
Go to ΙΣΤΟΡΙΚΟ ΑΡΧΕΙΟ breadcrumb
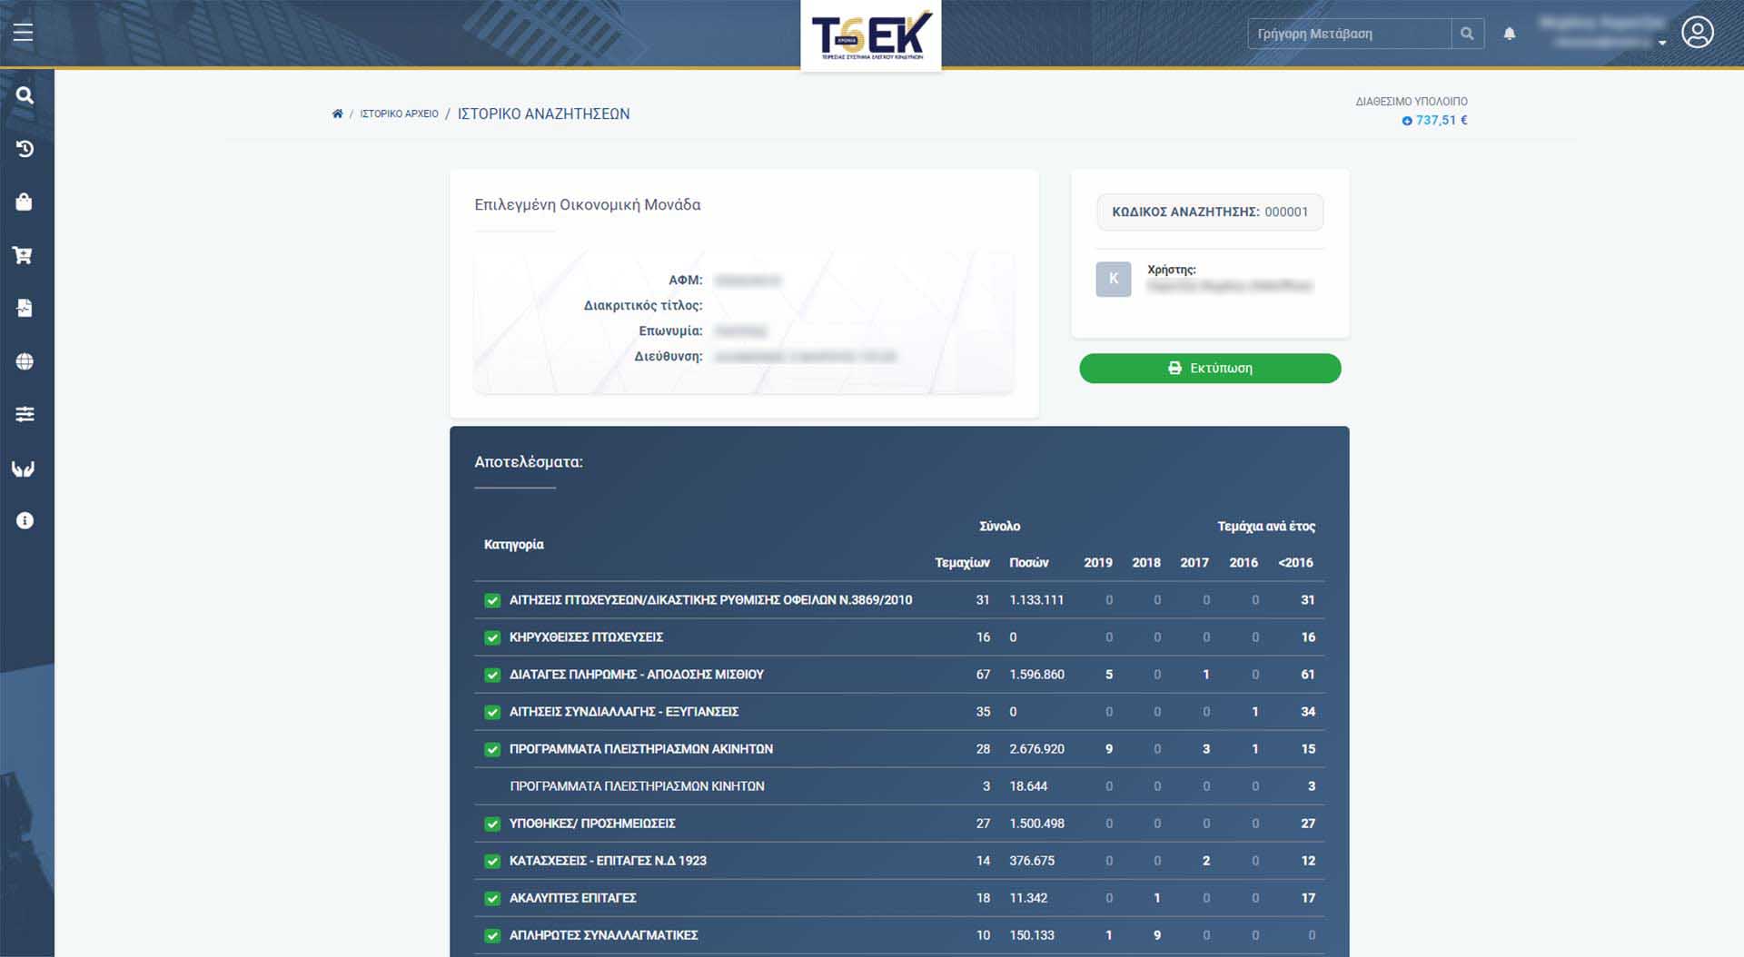click(399, 114)
